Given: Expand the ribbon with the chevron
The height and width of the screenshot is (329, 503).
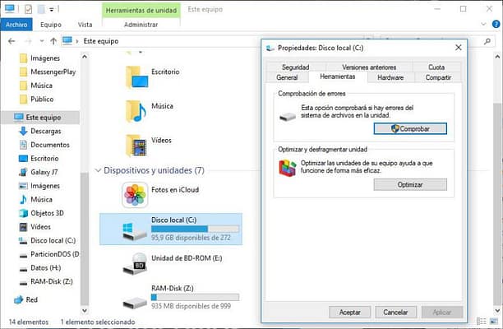Looking at the screenshot, I should tap(484, 24).
